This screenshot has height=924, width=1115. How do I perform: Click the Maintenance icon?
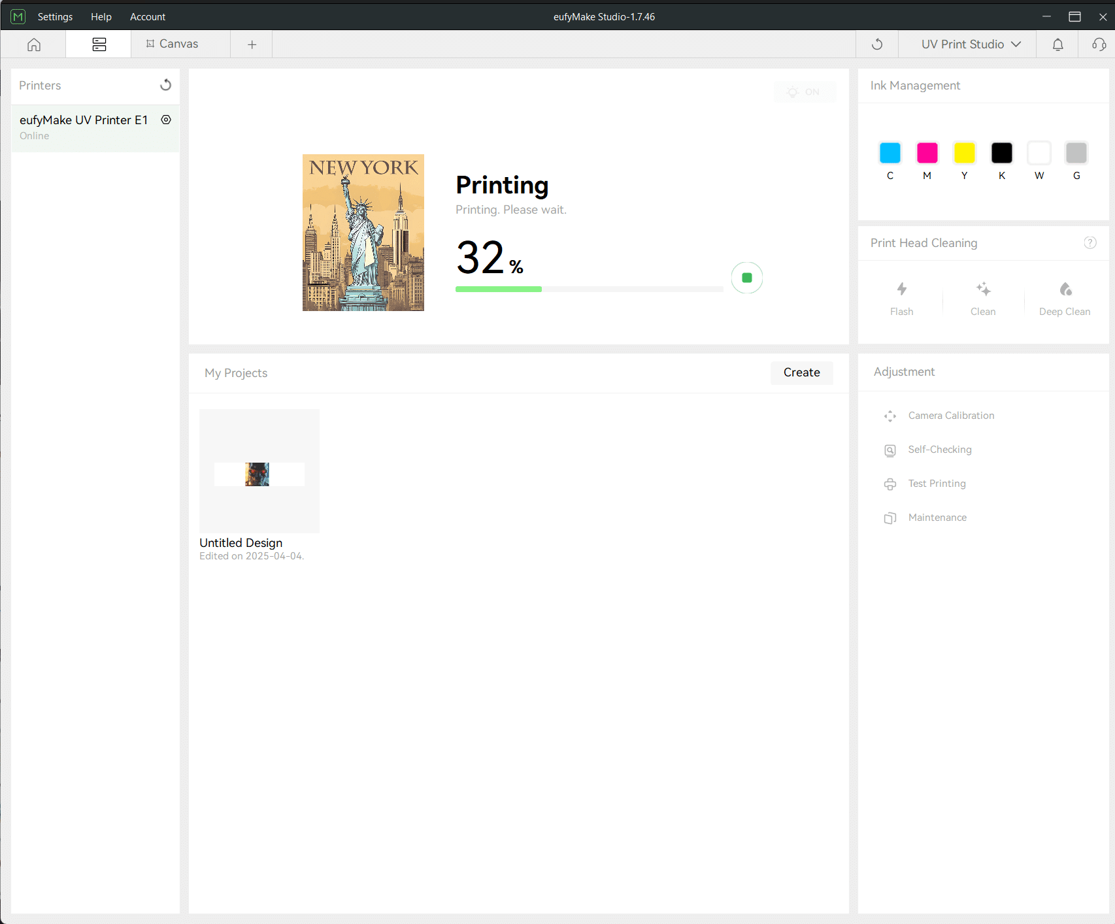click(890, 518)
